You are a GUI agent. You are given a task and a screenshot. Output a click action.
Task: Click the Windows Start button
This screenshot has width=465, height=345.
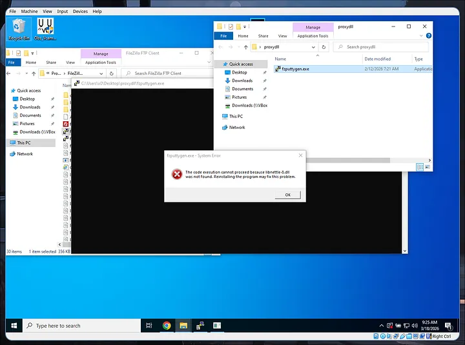pyautogui.click(x=14, y=326)
